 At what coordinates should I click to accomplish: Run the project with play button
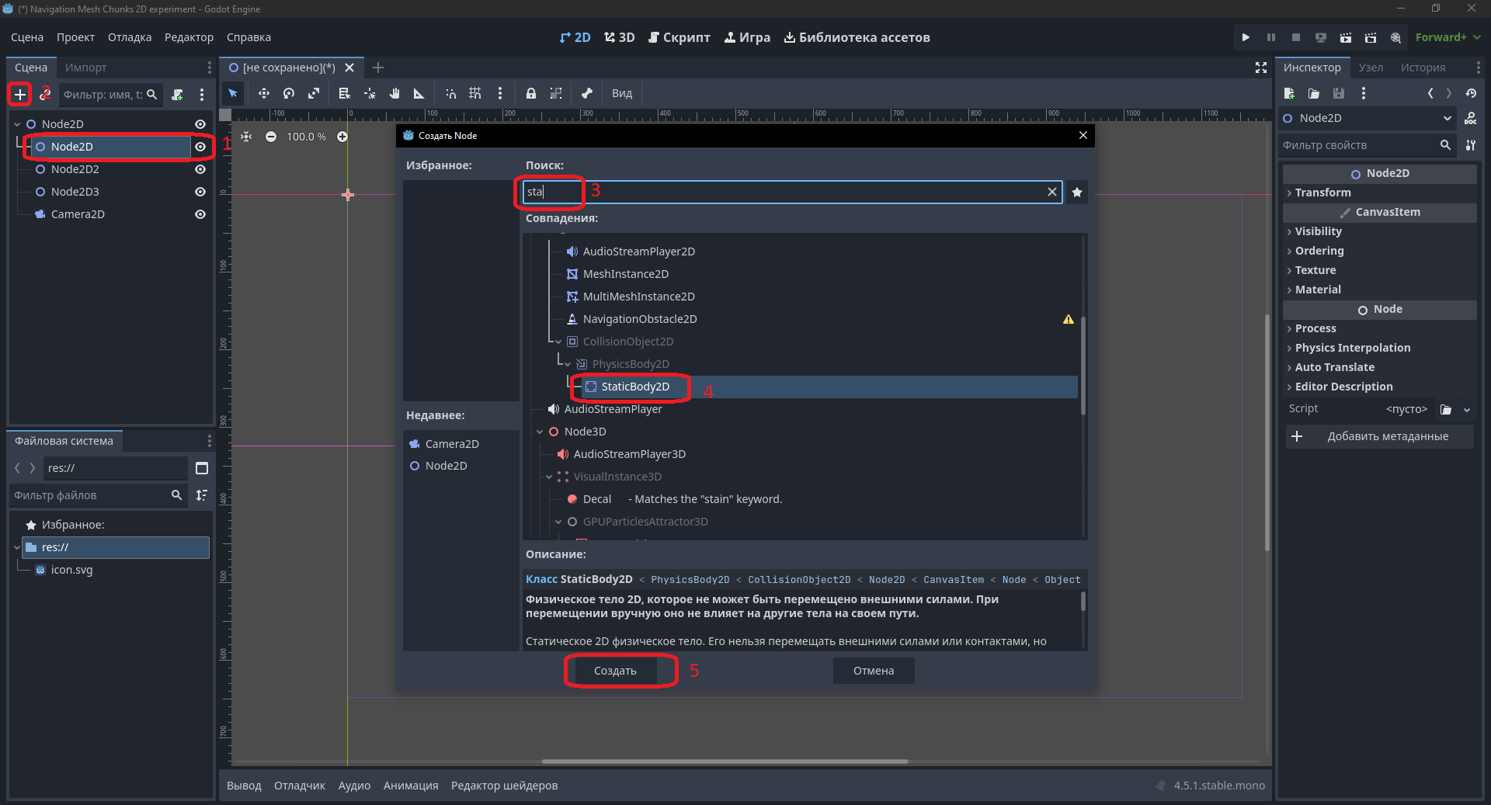click(1246, 37)
